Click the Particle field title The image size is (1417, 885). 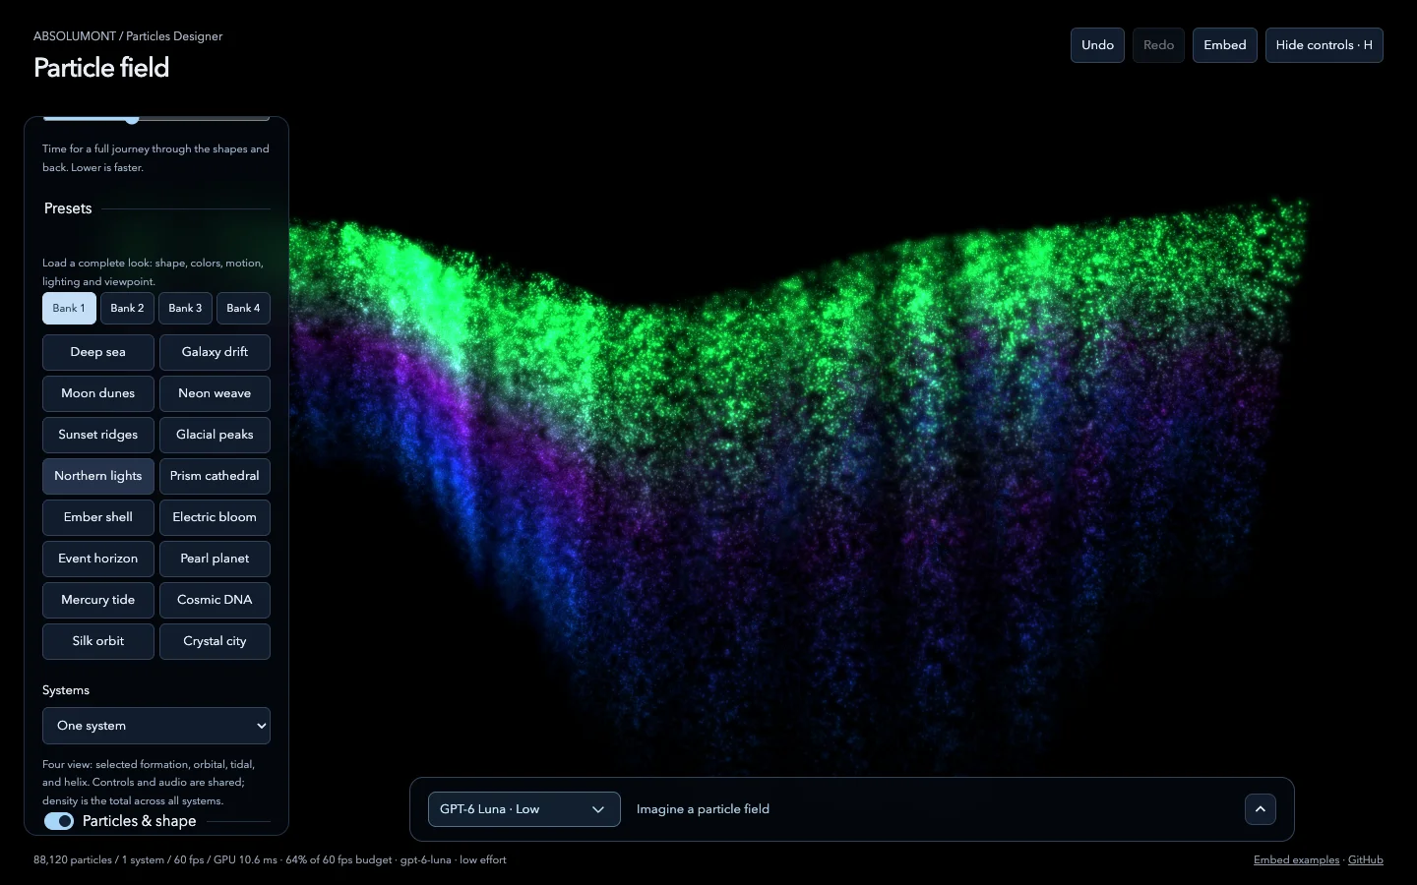101,68
